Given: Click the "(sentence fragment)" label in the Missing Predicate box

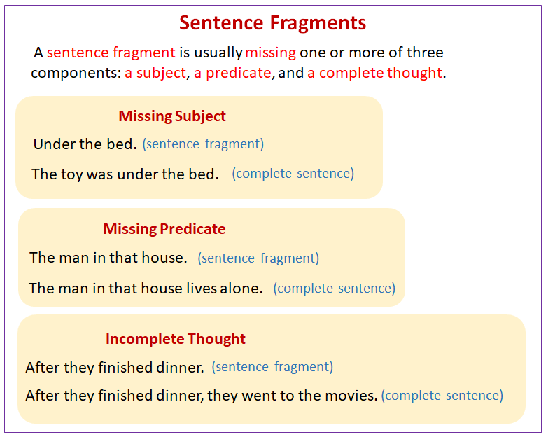Looking at the screenshot, I should click(x=258, y=258).
